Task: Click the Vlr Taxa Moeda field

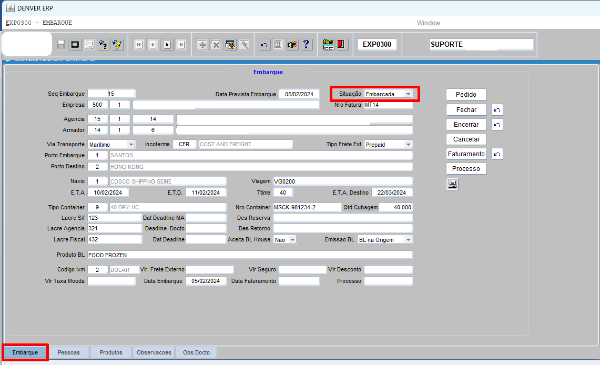Action: tap(111, 281)
